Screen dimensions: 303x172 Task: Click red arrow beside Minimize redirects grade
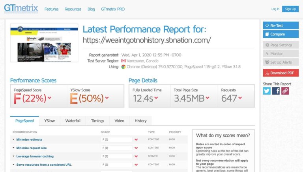[x=136, y=139]
